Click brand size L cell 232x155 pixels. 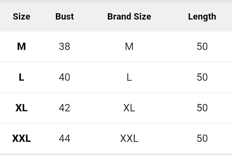(x=129, y=77)
